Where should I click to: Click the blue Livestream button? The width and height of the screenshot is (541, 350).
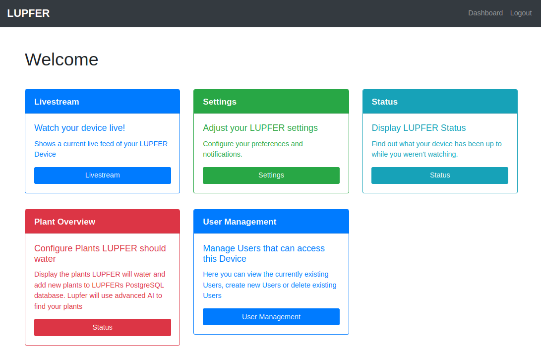pyautogui.click(x=102, y=175)
